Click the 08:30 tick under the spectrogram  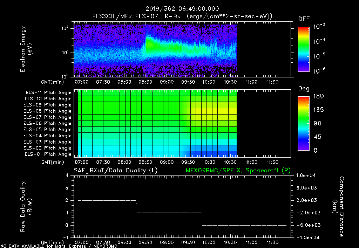coord(145,82)
